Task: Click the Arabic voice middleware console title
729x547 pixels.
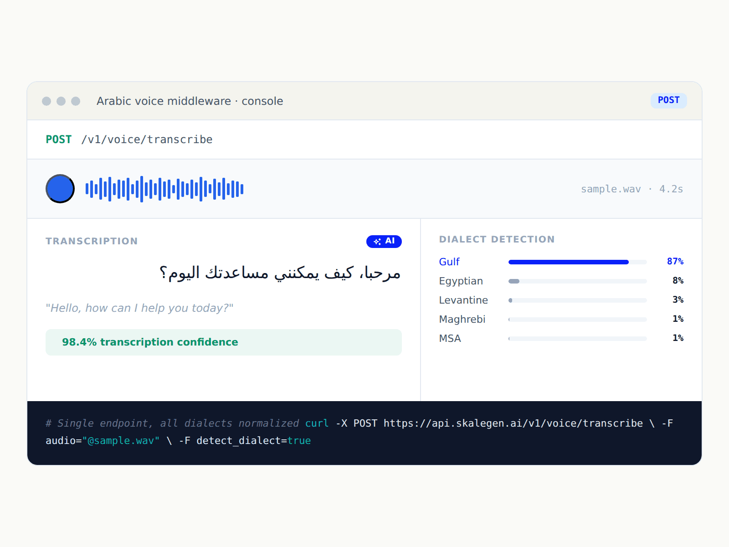Action: [x=190, y=101]
